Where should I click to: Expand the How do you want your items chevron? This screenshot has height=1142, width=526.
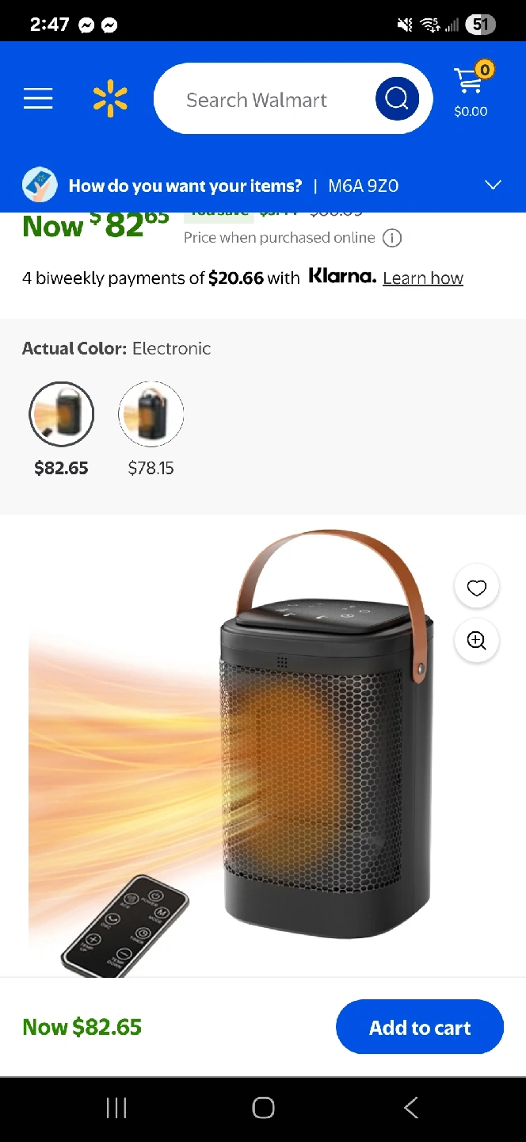(493, 185)
